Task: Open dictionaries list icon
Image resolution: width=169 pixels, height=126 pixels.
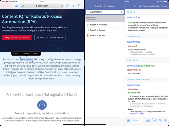Action: [x=148, y=120]
